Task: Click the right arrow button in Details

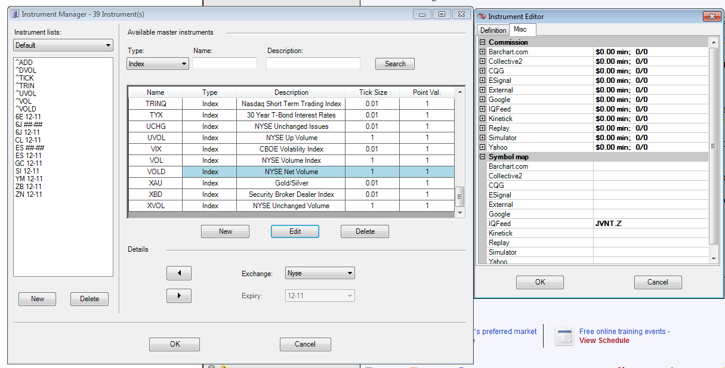Action: (x=179, y=295)
